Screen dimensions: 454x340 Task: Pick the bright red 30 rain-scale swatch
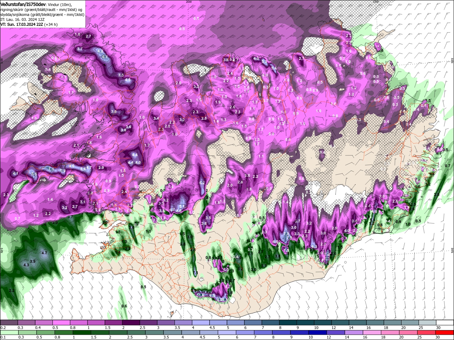[445, 333]
